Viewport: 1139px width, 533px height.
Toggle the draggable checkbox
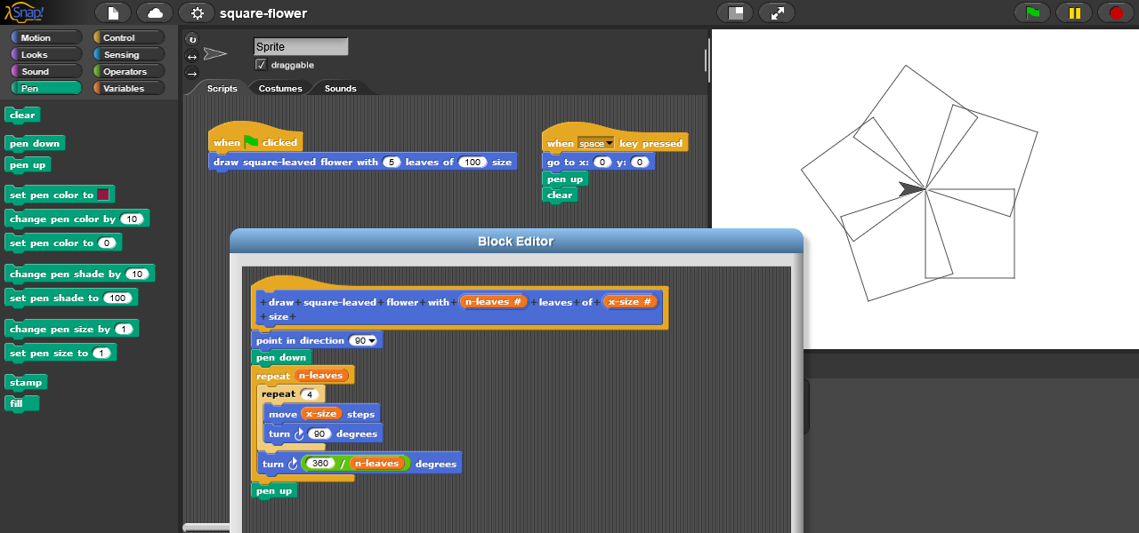[261, 65]
